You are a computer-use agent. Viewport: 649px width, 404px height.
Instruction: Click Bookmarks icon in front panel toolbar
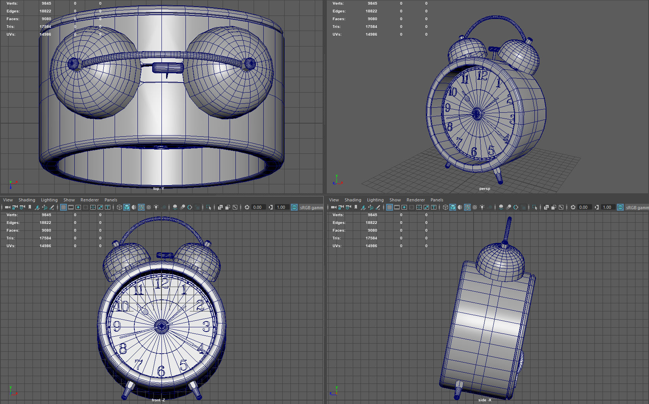29,207
